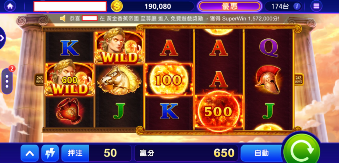Image resolution: width=339 pixels, height=163 pixels.
Task: Open the hamburger menu
Action: [x=316, y=6]
